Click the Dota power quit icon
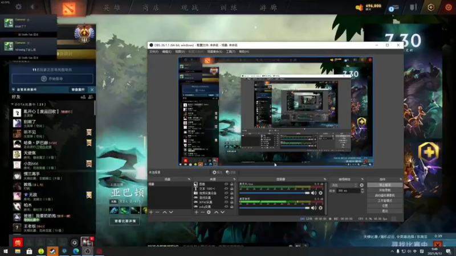 pyautogui.click(x=449, y=7)
